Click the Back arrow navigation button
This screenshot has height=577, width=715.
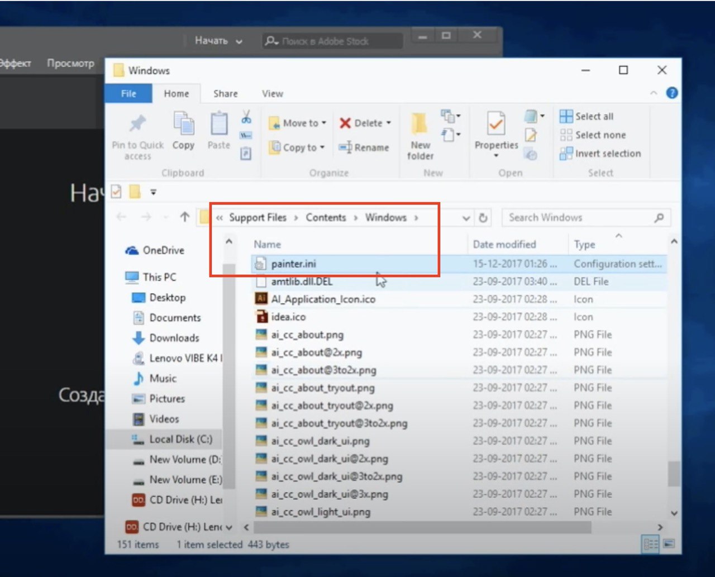click(121, 217)
